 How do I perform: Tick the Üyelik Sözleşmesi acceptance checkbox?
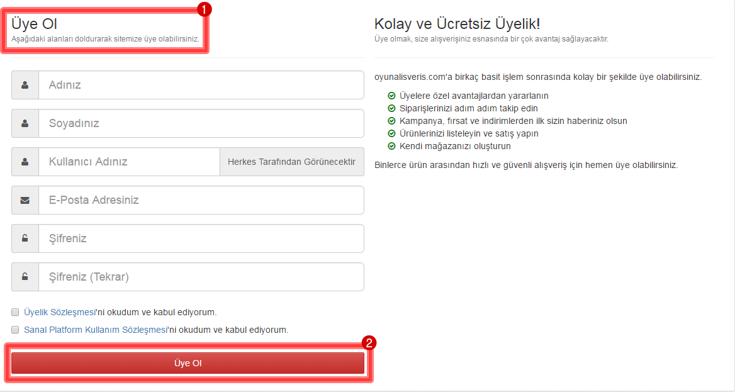[x=15, y=312]
